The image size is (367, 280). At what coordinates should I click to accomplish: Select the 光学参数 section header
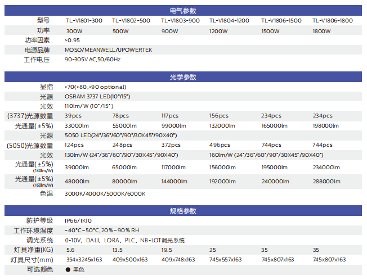pos(183,76)
